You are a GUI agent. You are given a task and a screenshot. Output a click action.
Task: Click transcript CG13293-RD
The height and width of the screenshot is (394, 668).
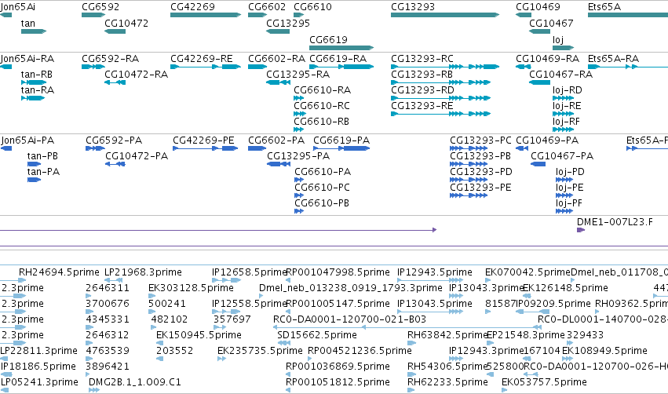pos(422,90)
